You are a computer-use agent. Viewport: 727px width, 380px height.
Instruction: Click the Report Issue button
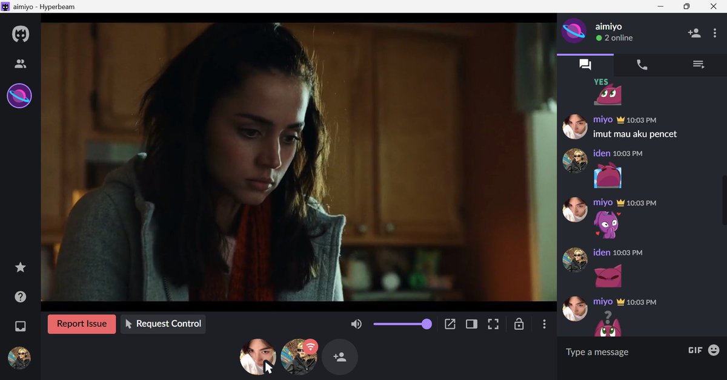(82, 324)
